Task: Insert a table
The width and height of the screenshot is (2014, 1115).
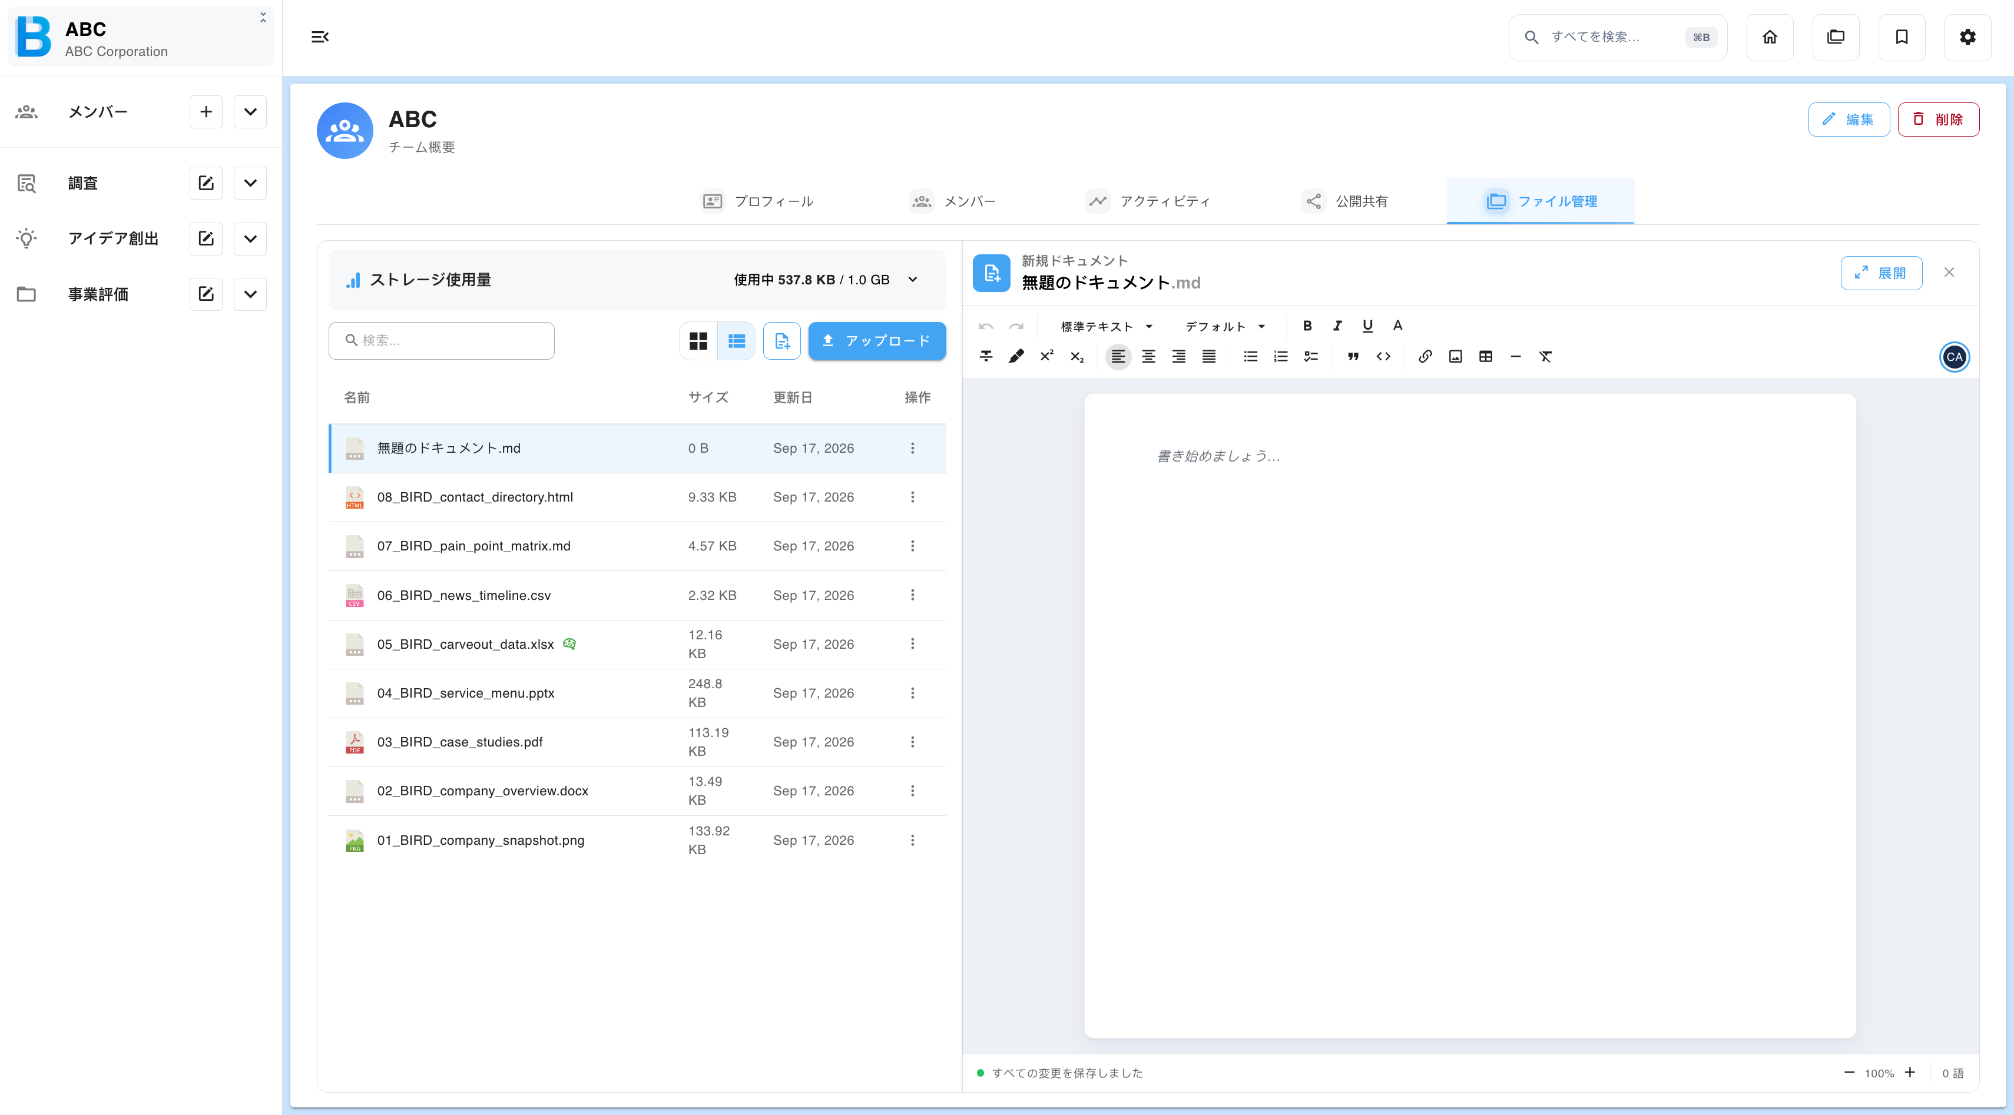Action: click(1486, 356)
